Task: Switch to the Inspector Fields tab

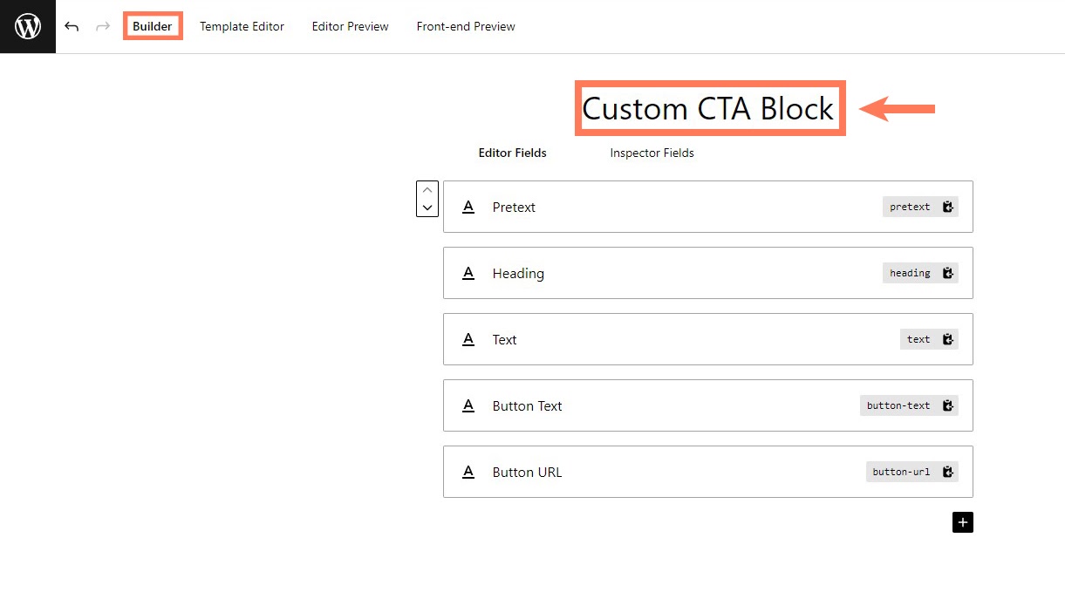Action: [652, 153]
